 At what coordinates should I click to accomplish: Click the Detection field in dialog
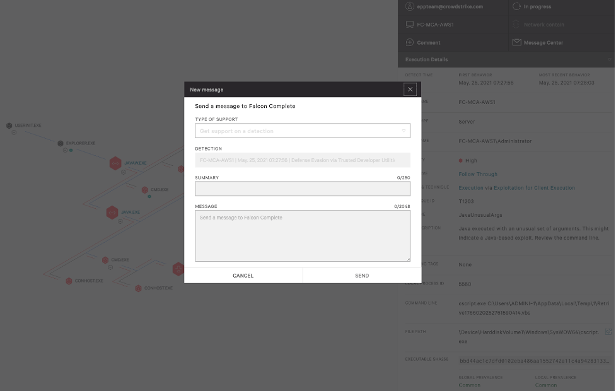[x=303, y=160]
